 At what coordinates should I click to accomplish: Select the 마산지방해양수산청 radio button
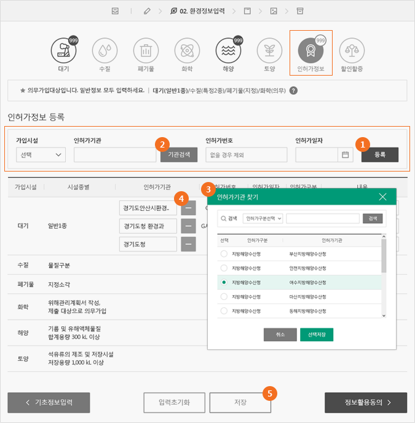point(224,297)
